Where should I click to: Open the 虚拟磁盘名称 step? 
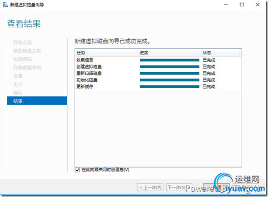(27, 51)
